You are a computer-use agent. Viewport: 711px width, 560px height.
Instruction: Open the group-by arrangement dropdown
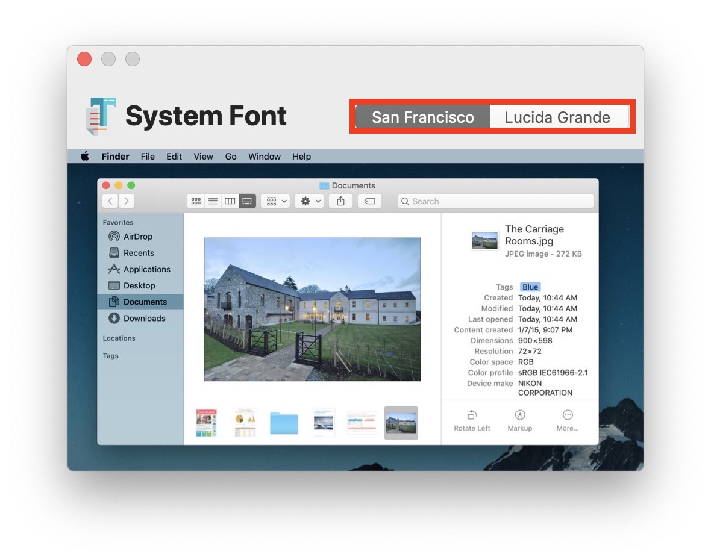pos(276,201)
